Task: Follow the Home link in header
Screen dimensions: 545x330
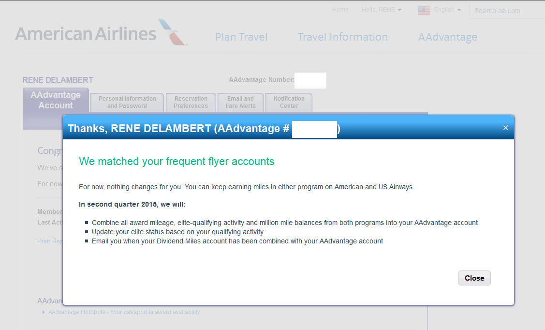Action: tap(340, 10)
